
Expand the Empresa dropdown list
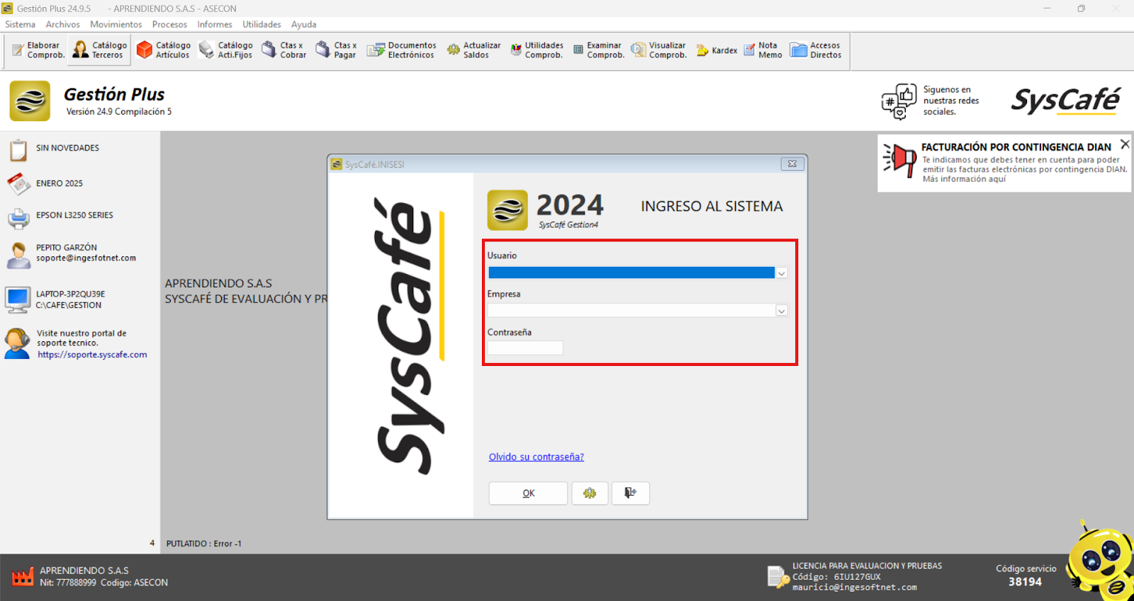(x=781, y=311)
